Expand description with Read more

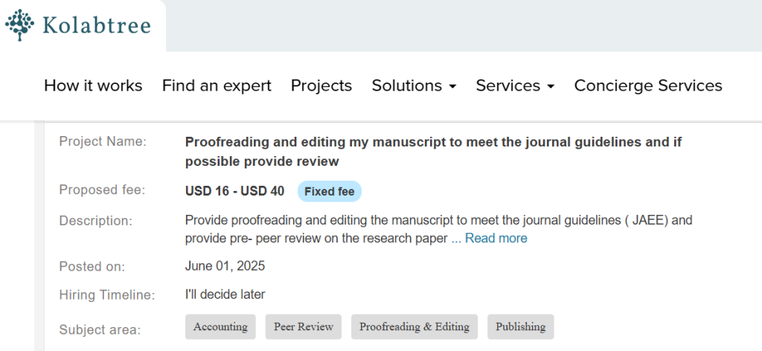(x=496, y=238)
